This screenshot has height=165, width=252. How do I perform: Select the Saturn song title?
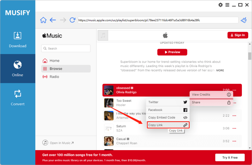pos(121,126)
